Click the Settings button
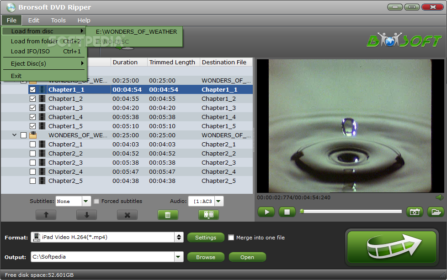This screenshot has width=447, height=280. pos(206,237)
